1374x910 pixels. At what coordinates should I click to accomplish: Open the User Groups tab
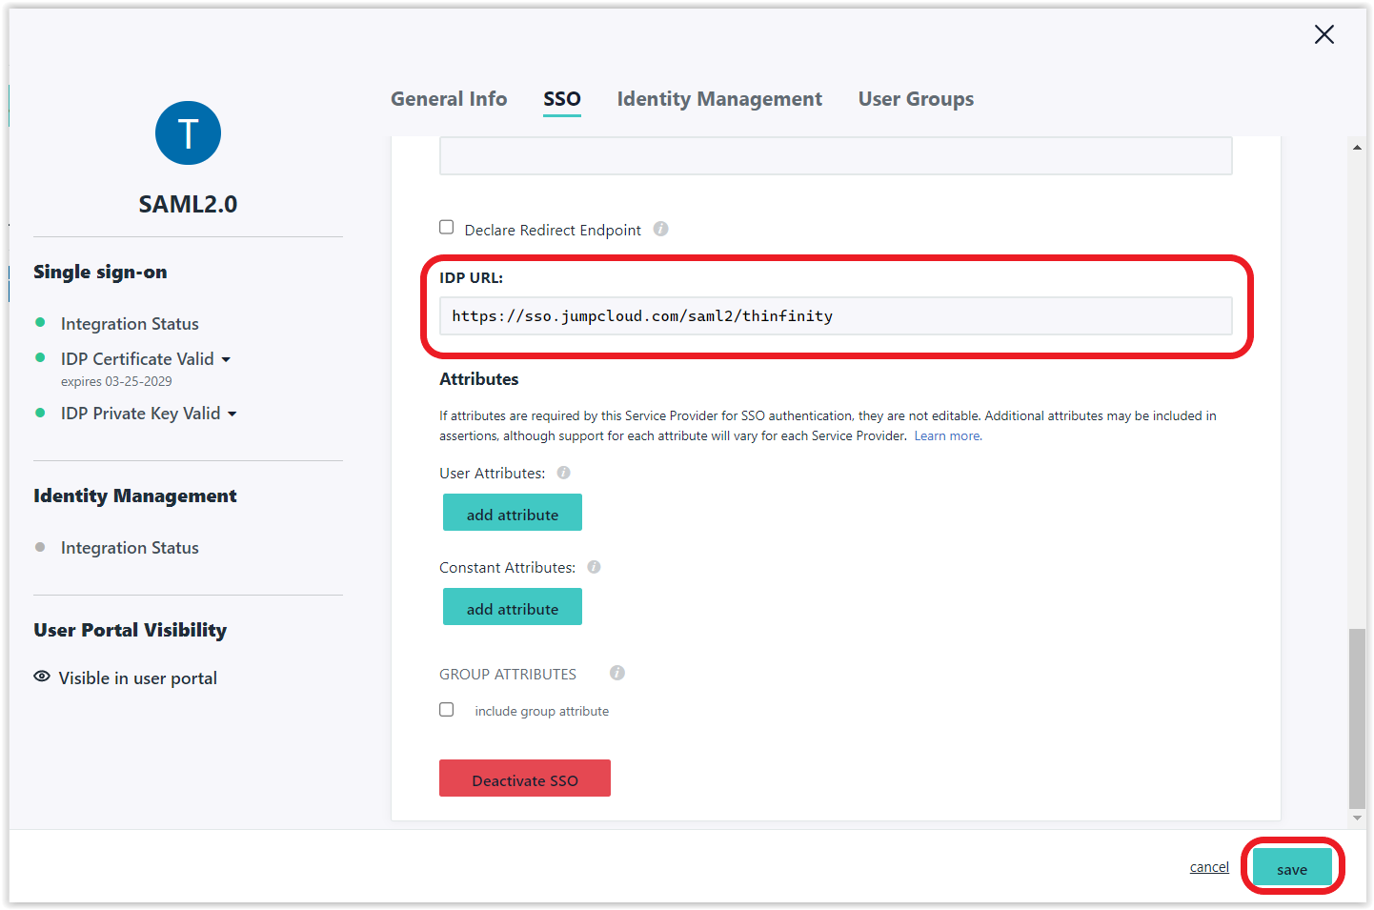(x=916, y=99)
